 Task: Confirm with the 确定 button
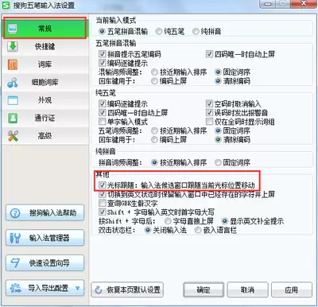[x=204, y=290]
